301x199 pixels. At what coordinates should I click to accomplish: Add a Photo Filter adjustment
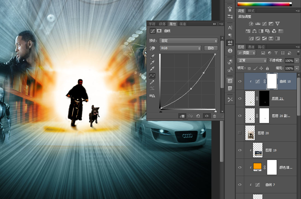tap(267, 31)
